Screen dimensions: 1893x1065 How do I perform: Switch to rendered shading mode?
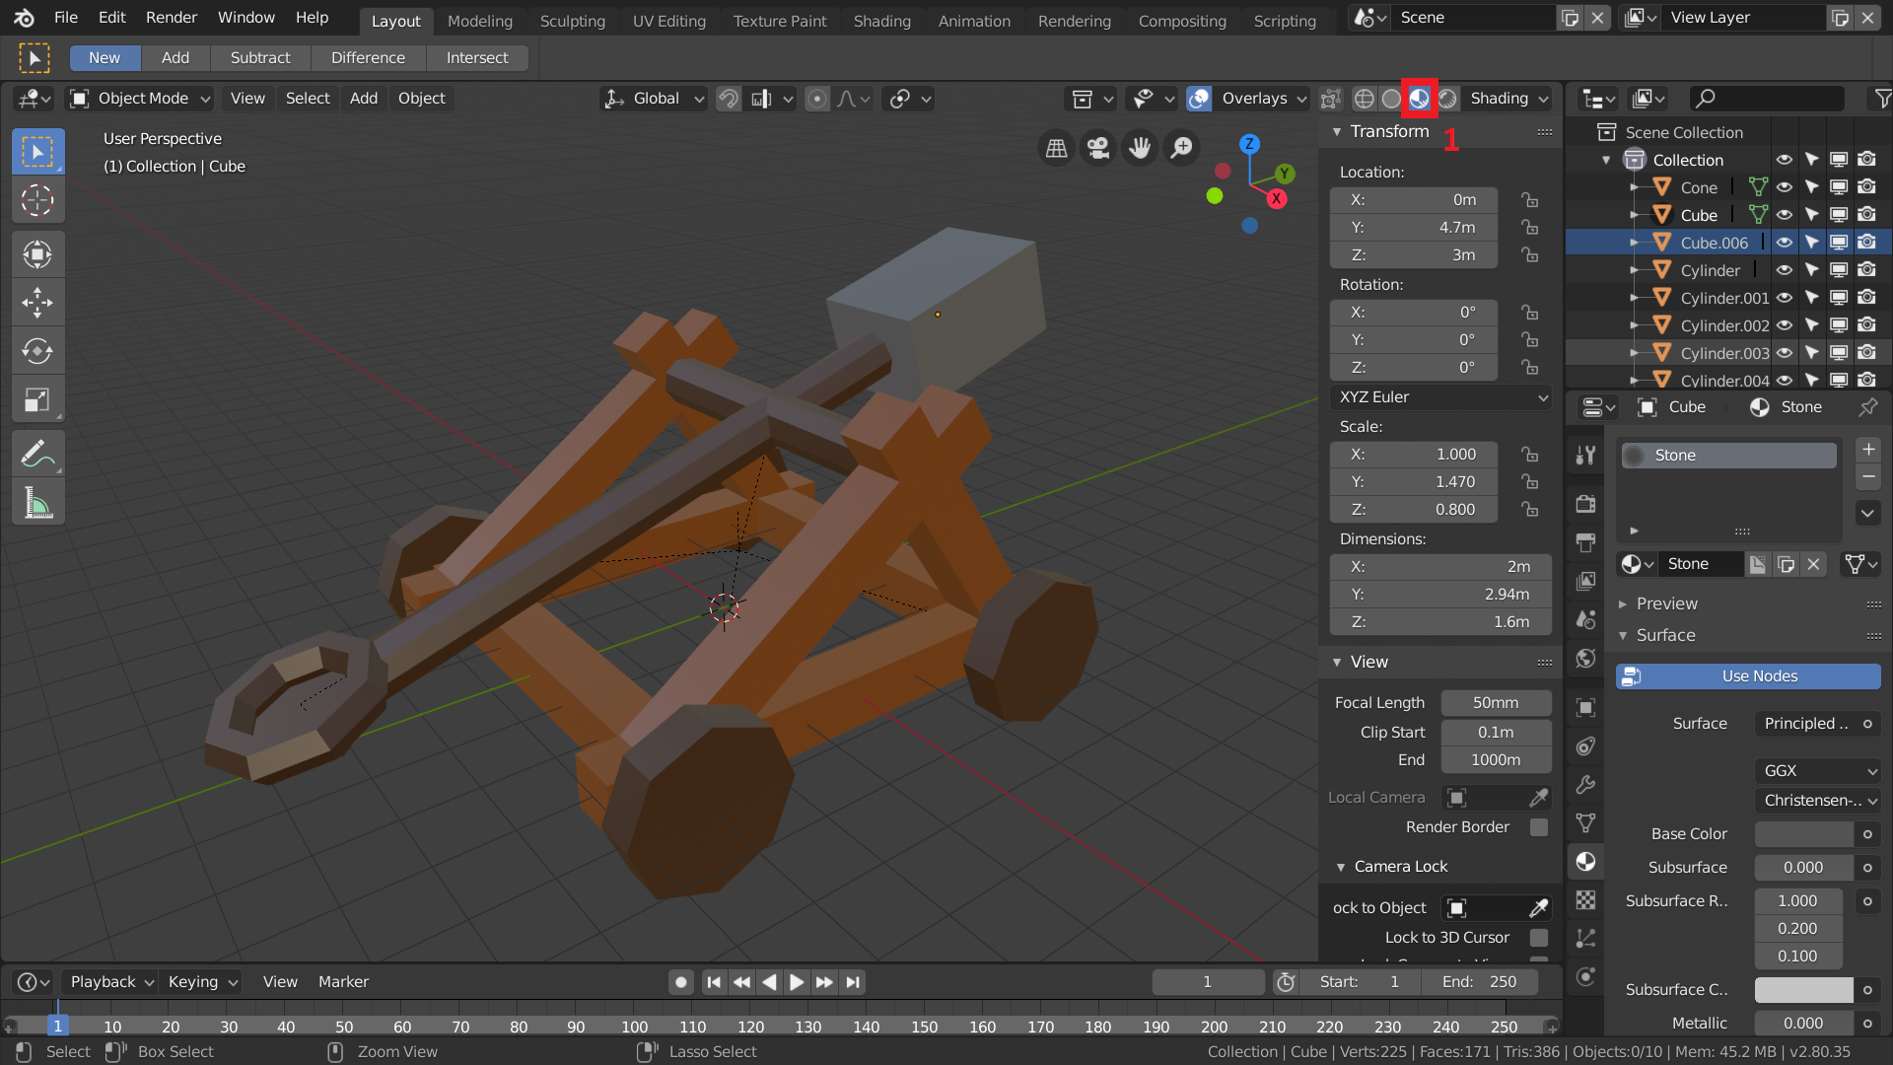click(1447, 99)
